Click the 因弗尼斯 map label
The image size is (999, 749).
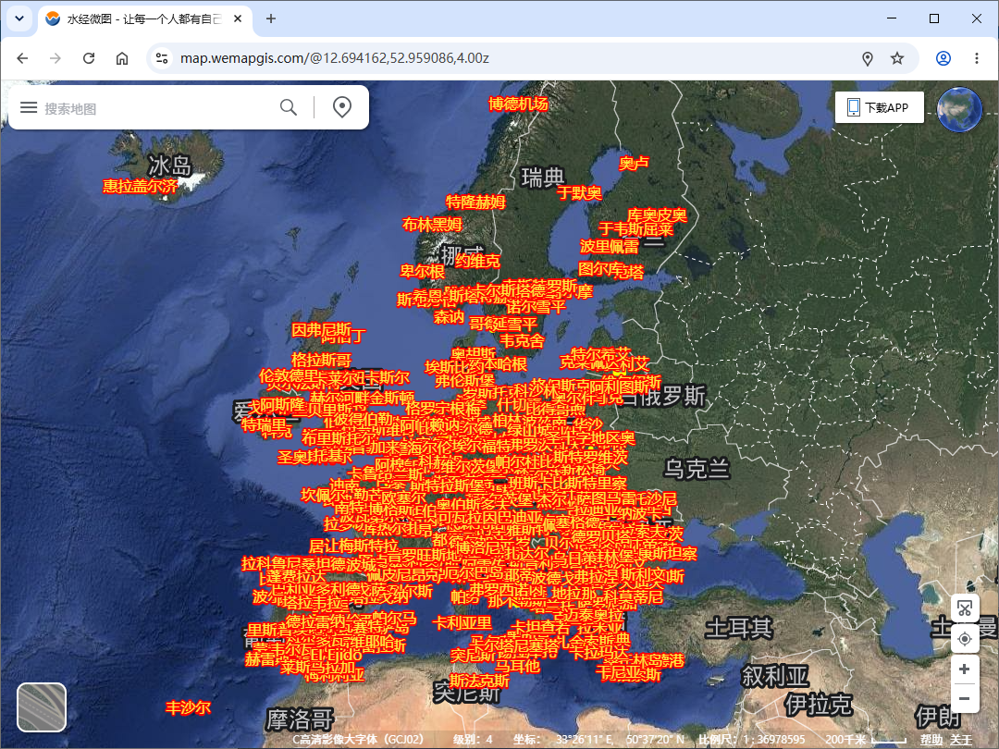[322, 330]
